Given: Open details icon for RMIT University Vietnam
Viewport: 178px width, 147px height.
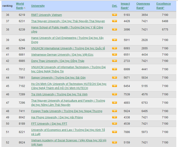Looking at the screenshot, I should tap(115, 15).
